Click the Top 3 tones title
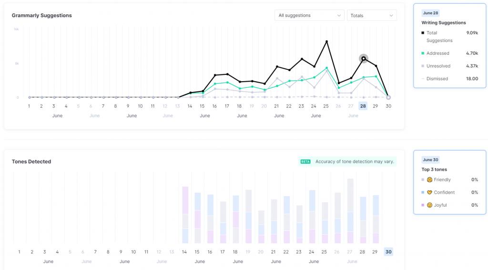This screenshot has height=270, width=488. 434,169
